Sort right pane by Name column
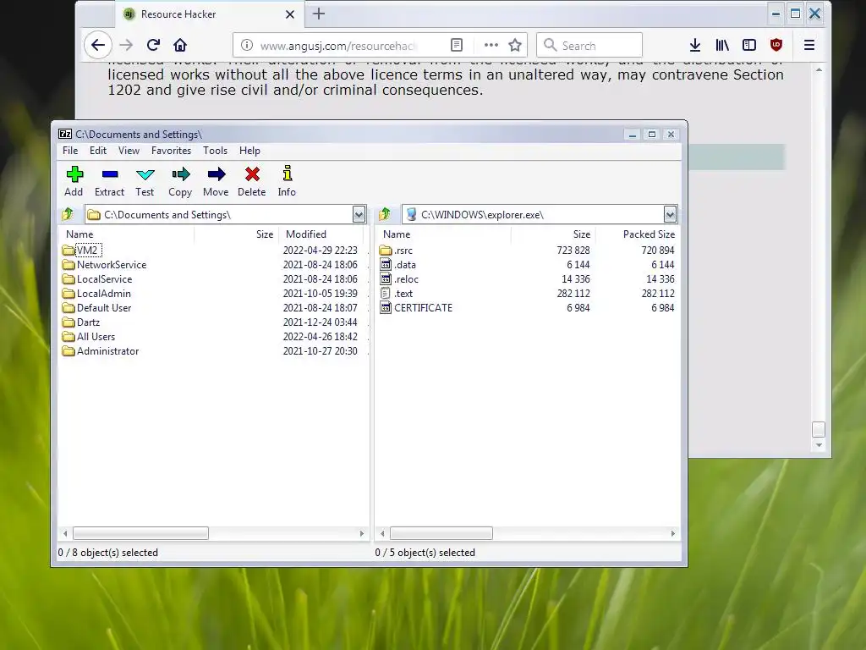The image size is (866, 650). [443, 234]
